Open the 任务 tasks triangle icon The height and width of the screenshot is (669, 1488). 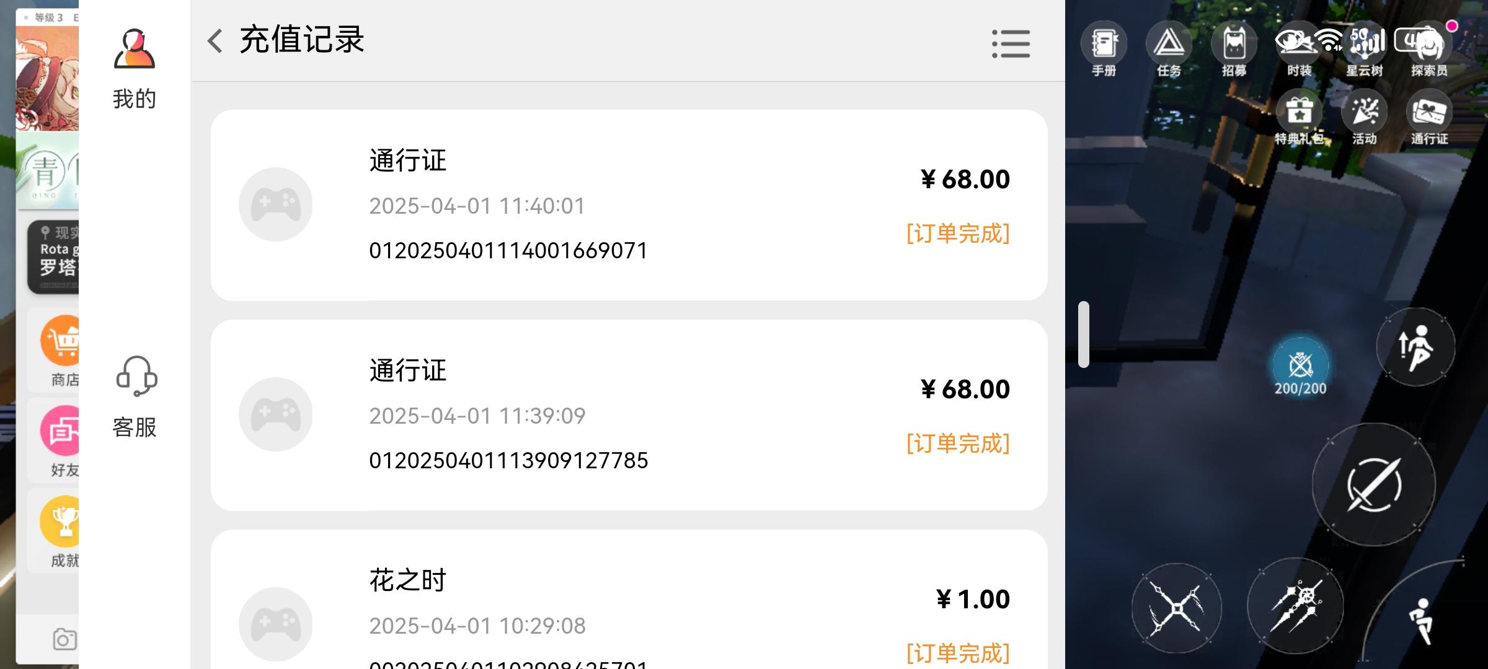pyautogui.click(x=1169, y=50)
